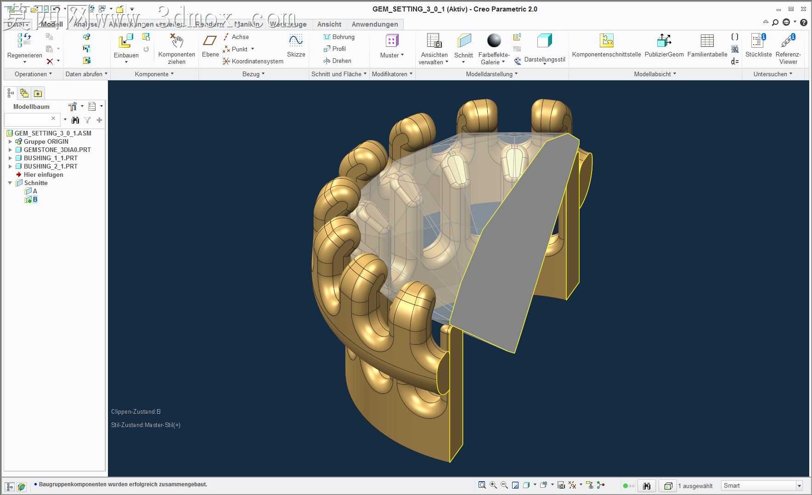
Task: Open the Daten abrufen group dropdown
Action: [86, 74]
